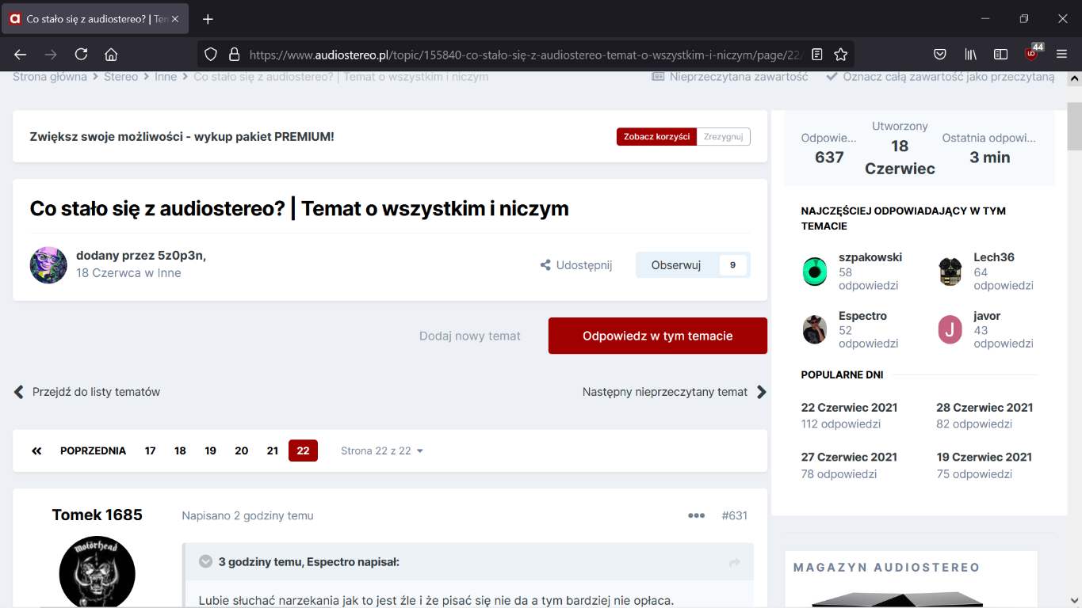Toggle reader view icon in address bar
1082x608 pixels.
pyautogui.click(x=817, y=55)
